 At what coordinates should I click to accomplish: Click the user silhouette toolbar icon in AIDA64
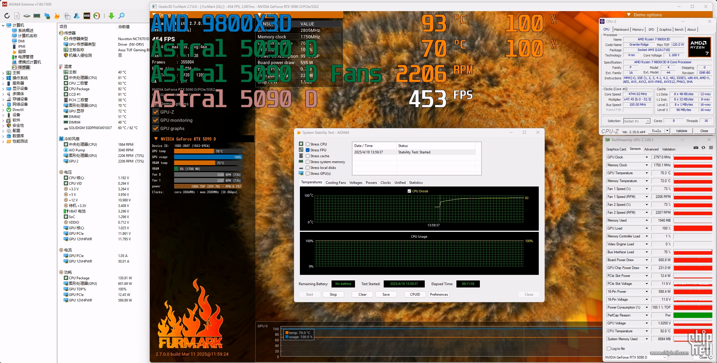tap(77, 16)
